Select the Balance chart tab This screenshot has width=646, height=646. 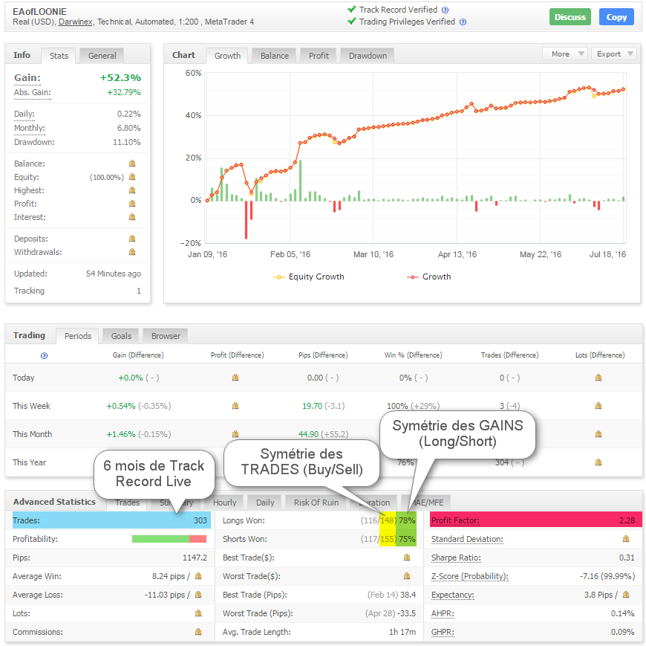(x=275, y=56)
